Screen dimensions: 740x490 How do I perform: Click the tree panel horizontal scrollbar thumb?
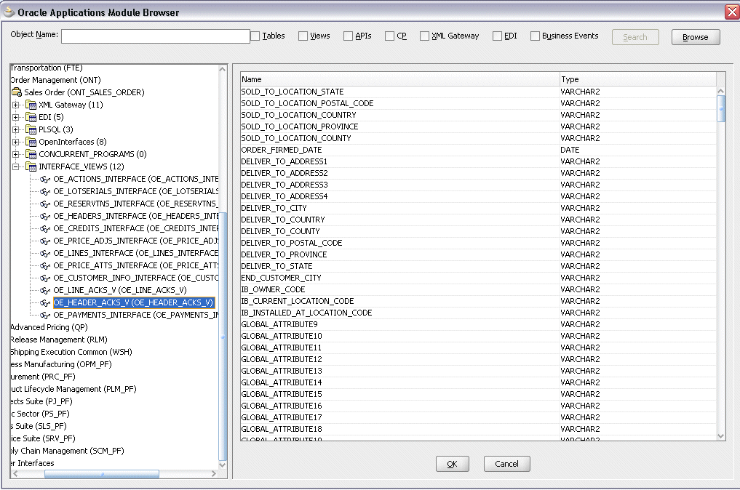click(x=102, y=474)
